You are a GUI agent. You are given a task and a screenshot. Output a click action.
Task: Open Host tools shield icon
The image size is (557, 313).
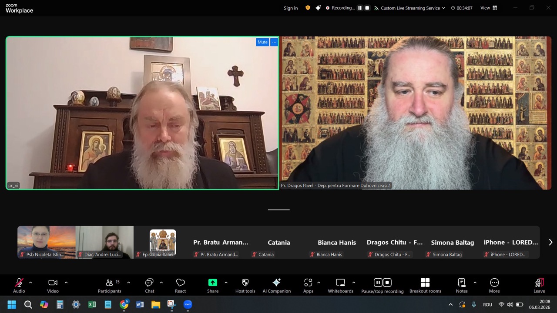pyautogui.click(x=245, y=285)
